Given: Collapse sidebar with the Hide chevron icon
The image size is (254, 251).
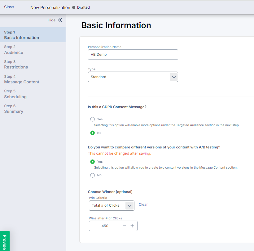Looking at the screenshot, I should [x=60, y=20].
